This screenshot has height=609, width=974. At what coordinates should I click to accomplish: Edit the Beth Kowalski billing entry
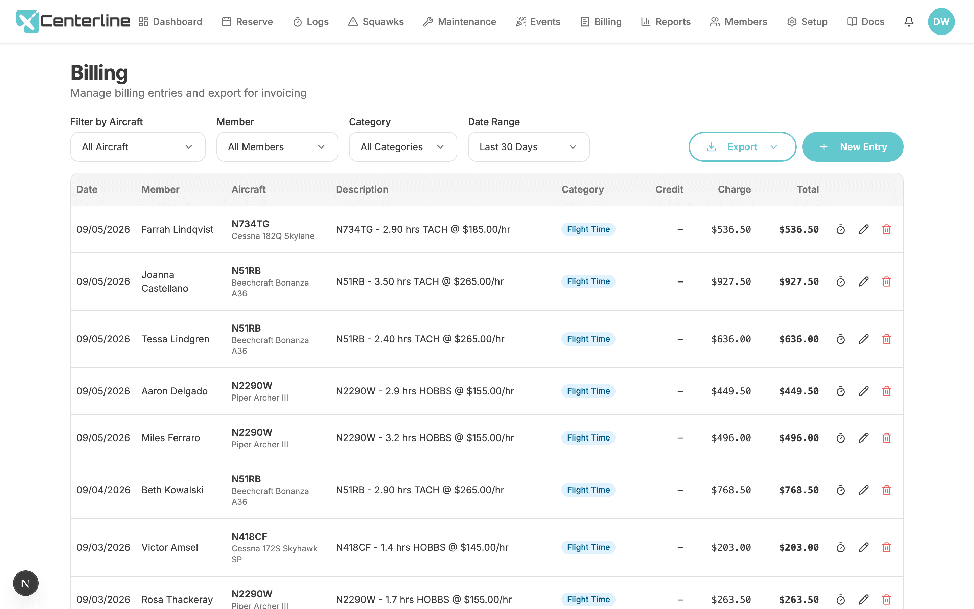pyautogui.click(x=863, y=490)
